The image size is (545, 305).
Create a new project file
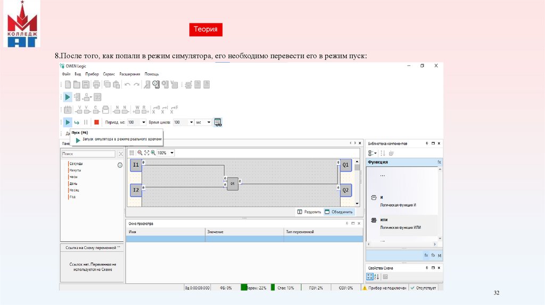[68, 84]
